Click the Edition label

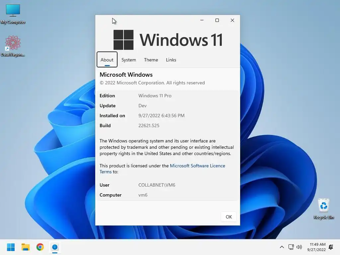coord(107,96)
